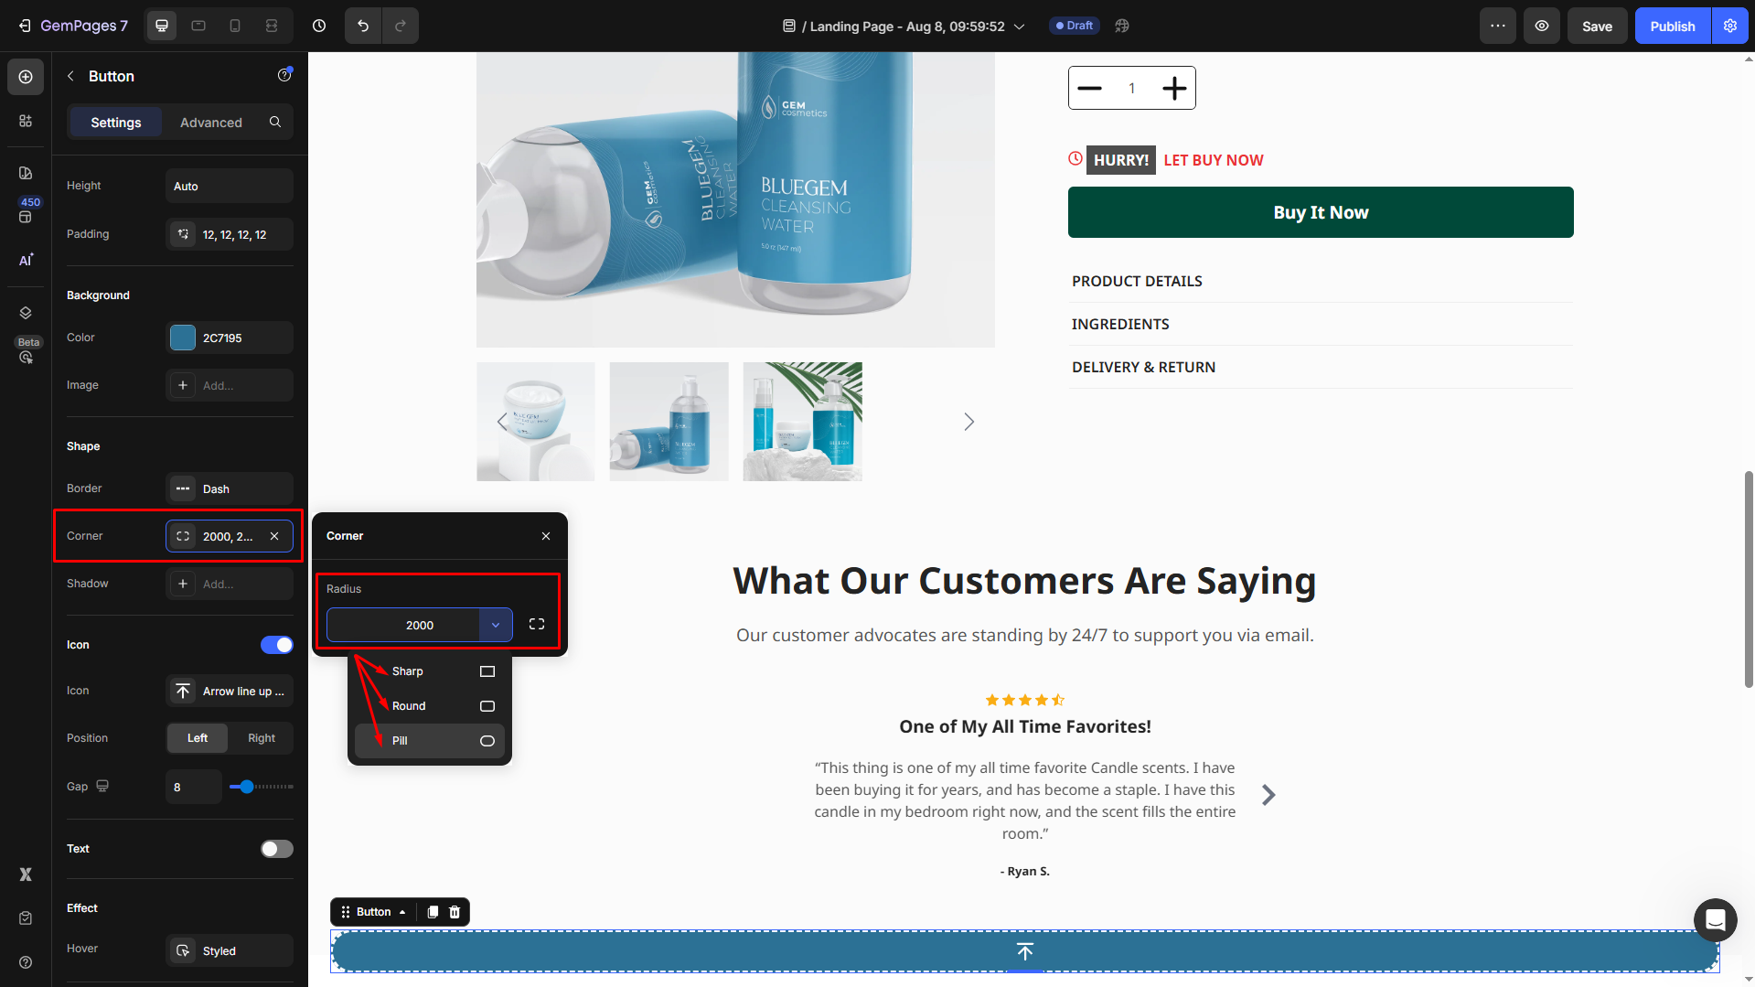Select the palm leaf product thumbnail

point(802,422)
